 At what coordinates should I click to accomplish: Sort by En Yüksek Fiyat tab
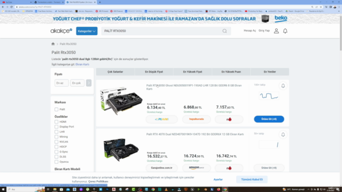tap(192, 72)
